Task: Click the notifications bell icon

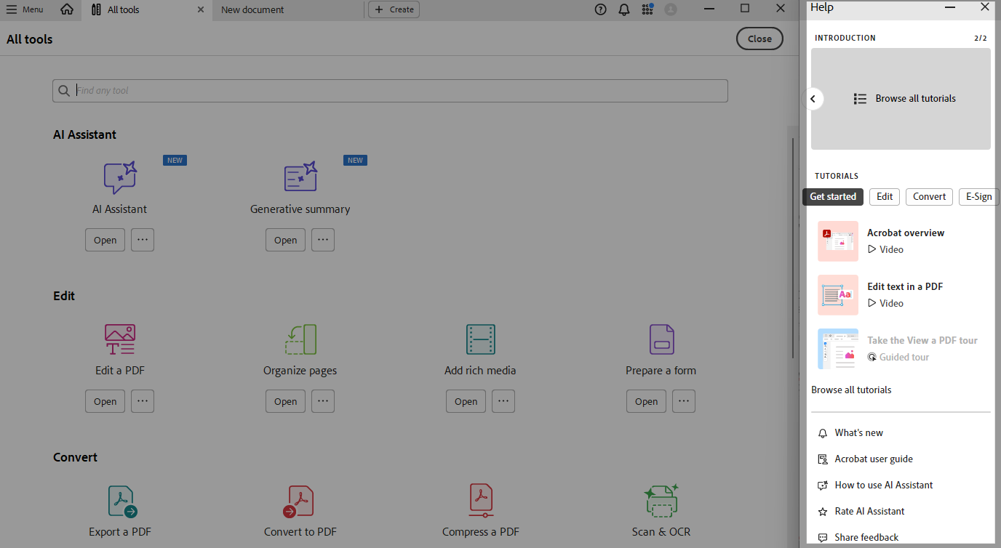Action: click(x=623, y=9)
